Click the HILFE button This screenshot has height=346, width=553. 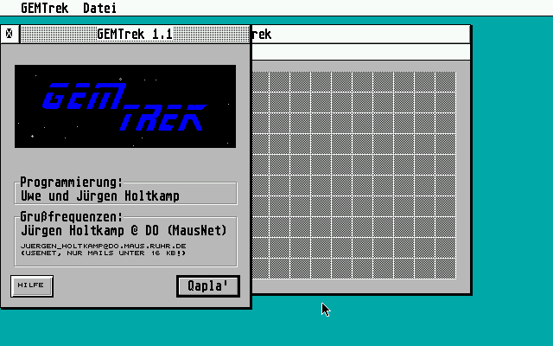pyautogui.click(x=32, y=285)
